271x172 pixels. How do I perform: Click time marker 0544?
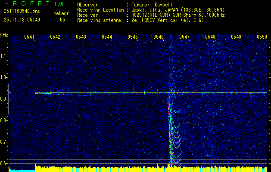(107, 37)
